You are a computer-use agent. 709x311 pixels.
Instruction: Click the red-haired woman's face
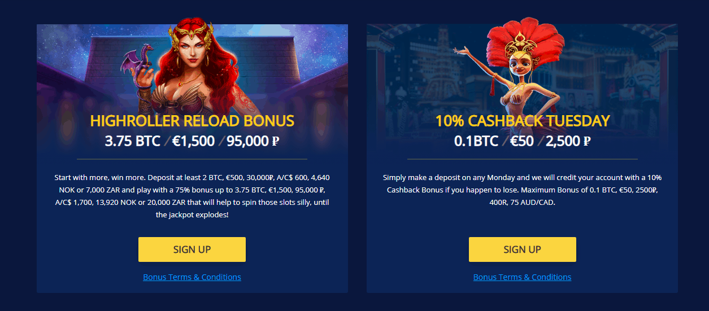(x=193, y=52)
